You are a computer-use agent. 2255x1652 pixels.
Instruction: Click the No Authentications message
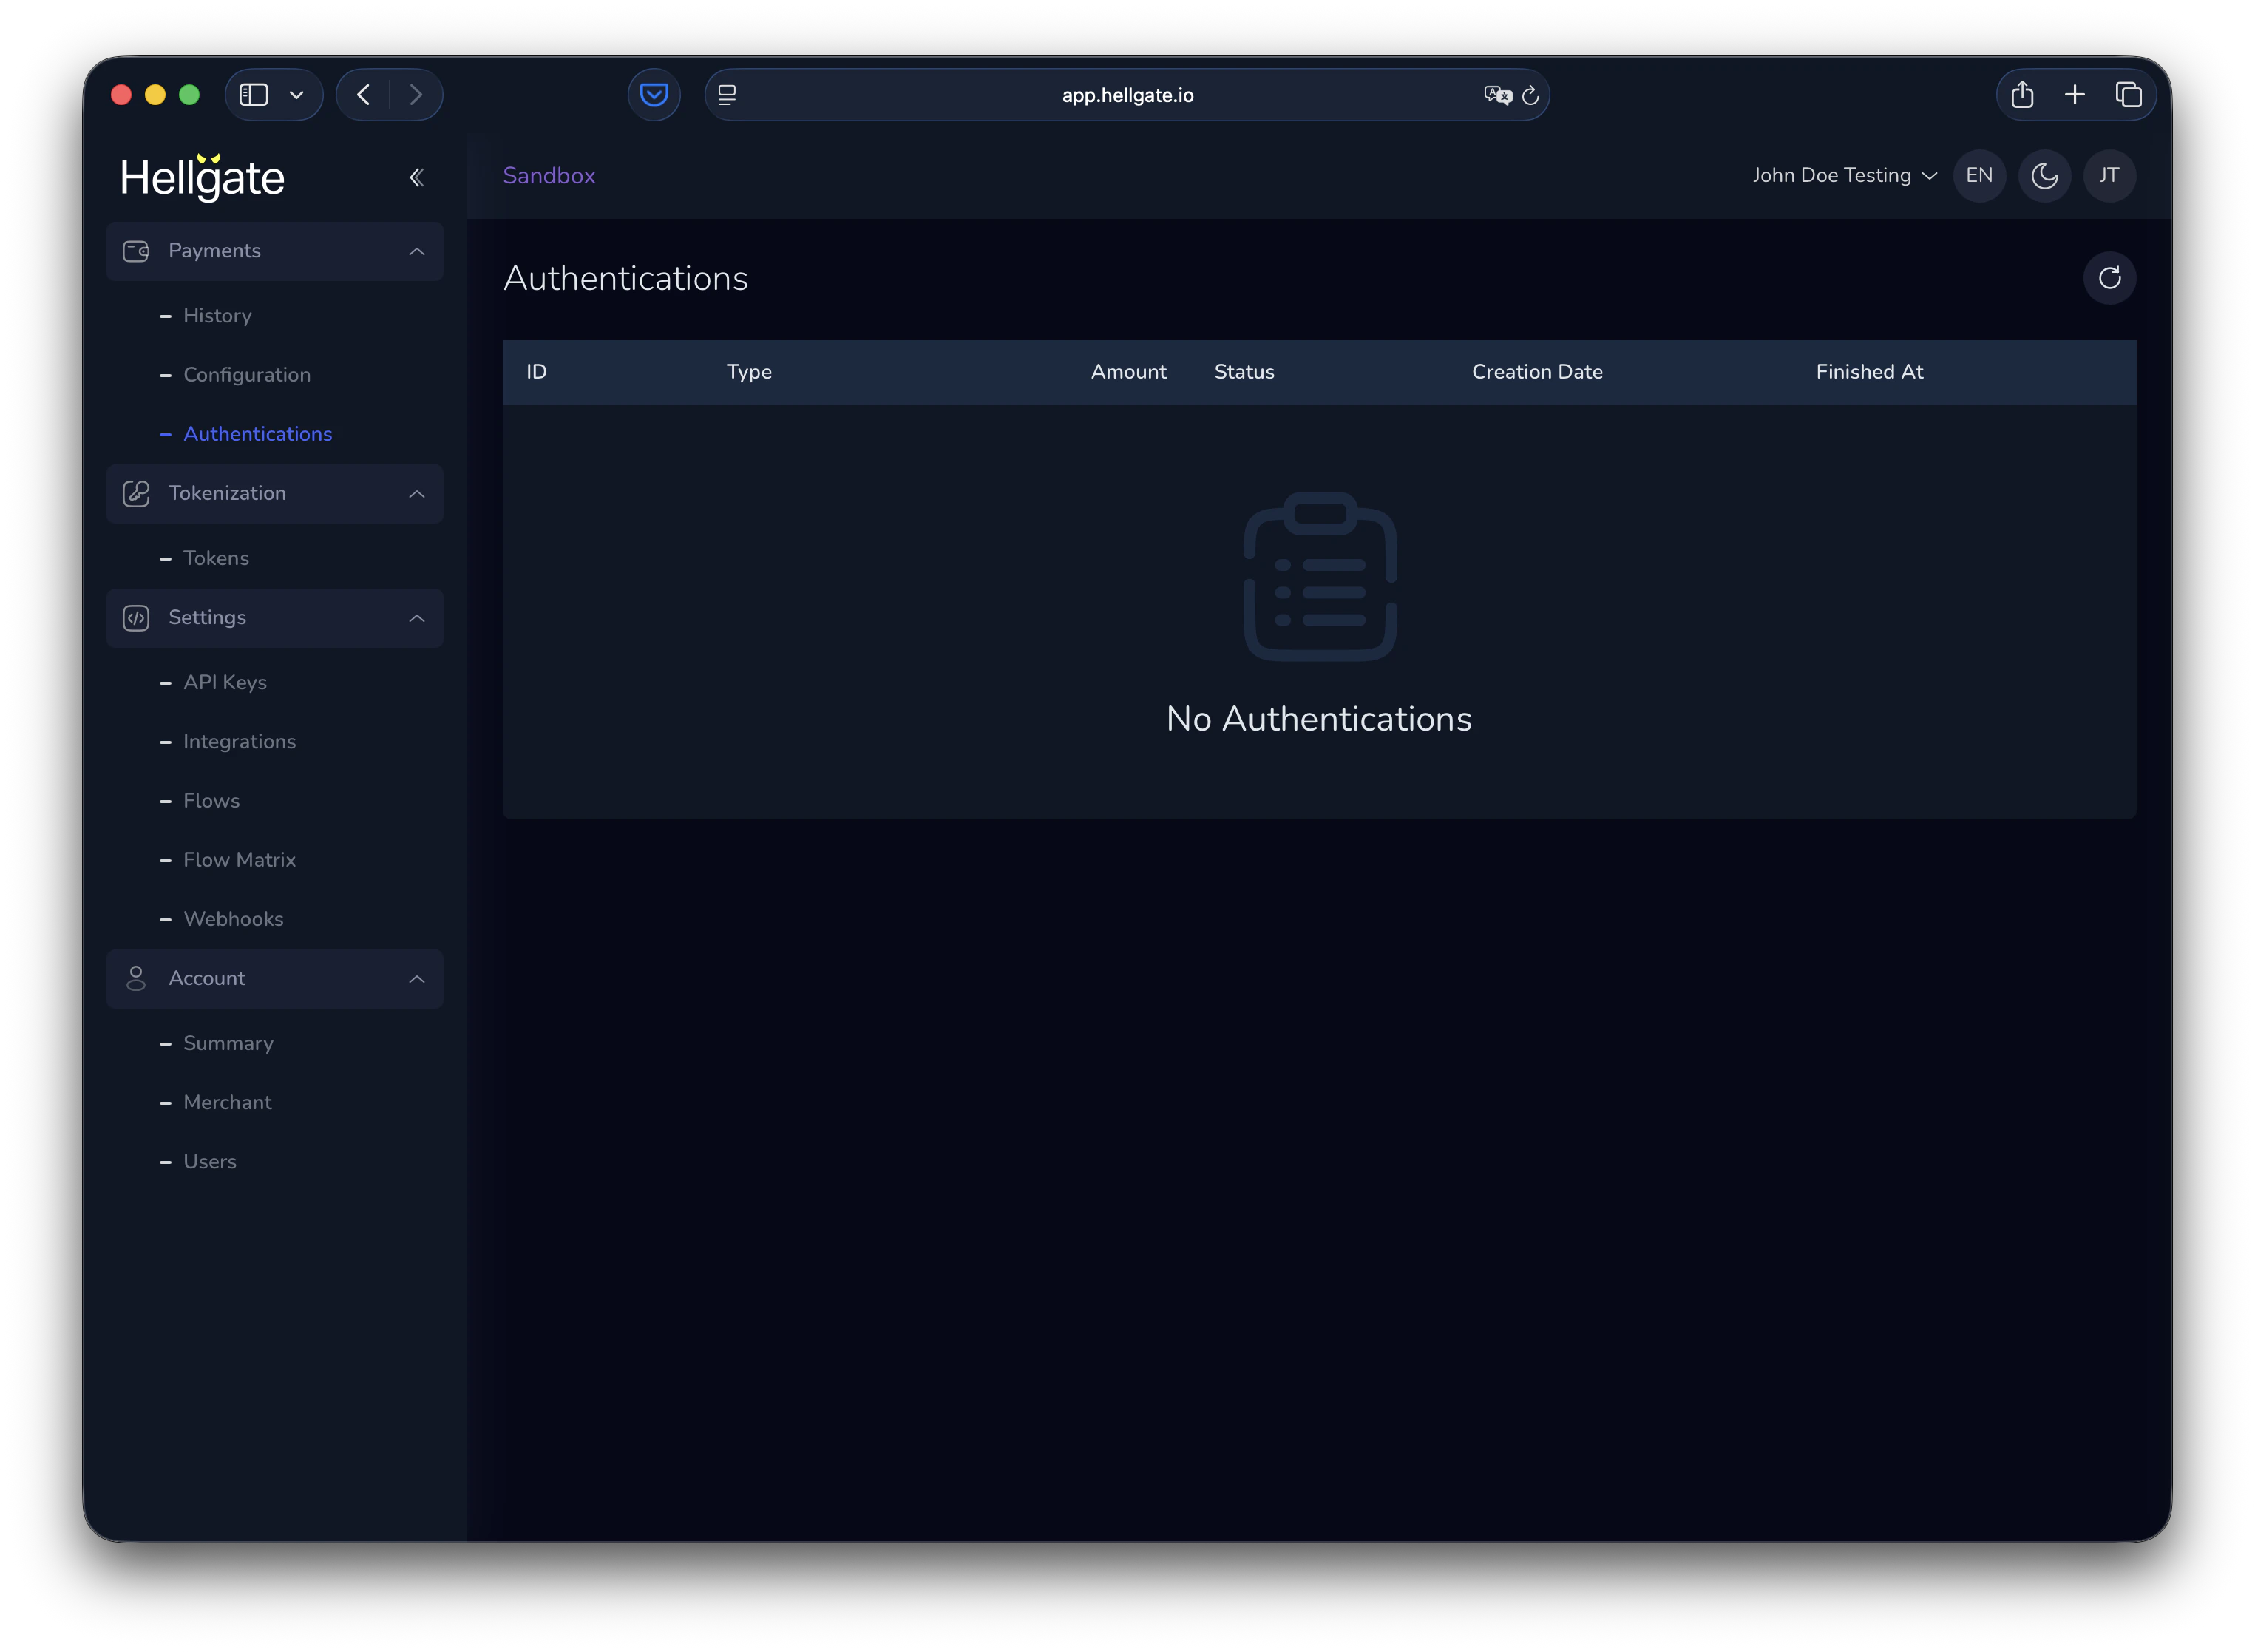click(x=1318, y=719)
